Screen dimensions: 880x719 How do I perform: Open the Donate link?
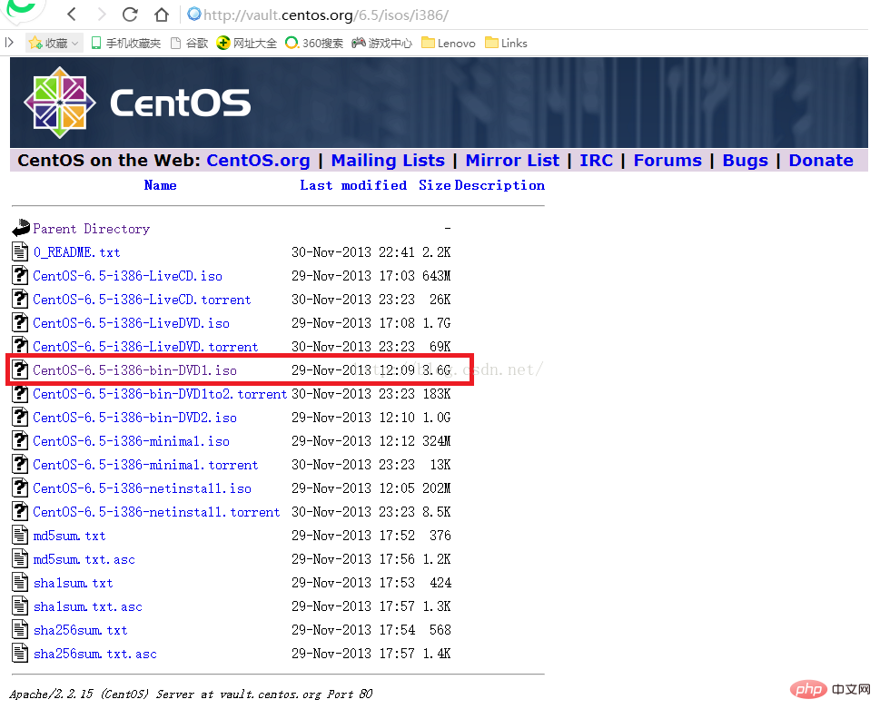(x=820, y=161)
